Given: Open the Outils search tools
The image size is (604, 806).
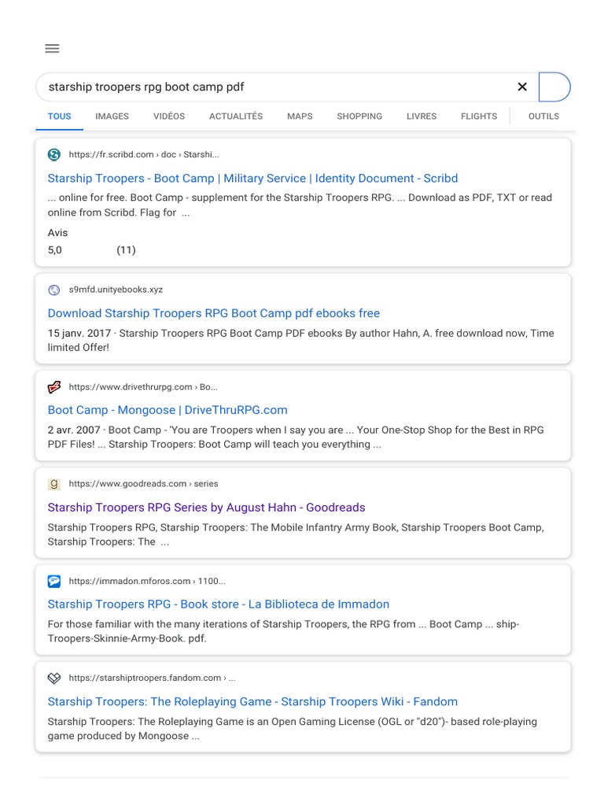Looking at the screenshot, I should [543, 116].
